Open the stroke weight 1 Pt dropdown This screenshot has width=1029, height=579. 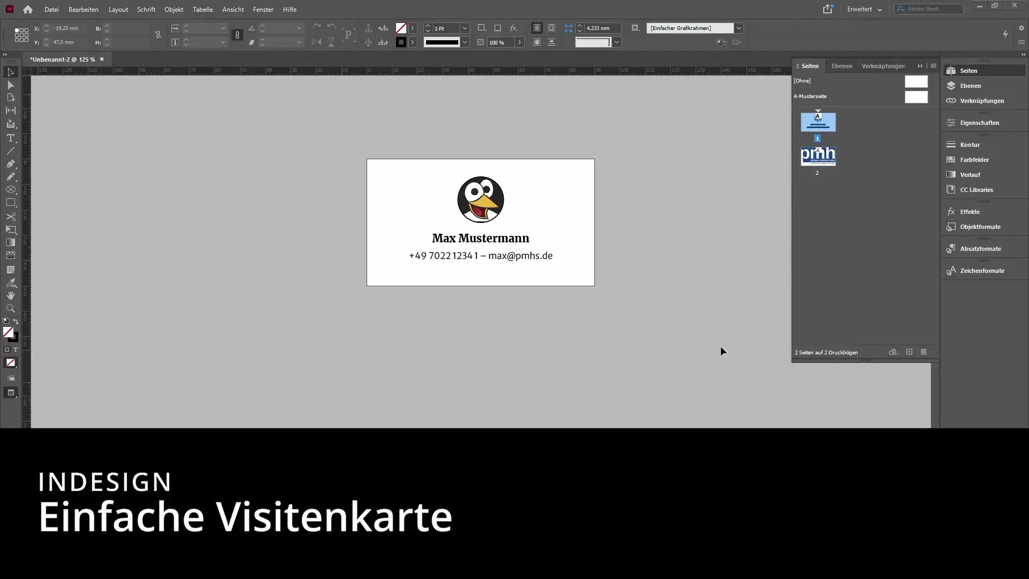click(464, 28)
